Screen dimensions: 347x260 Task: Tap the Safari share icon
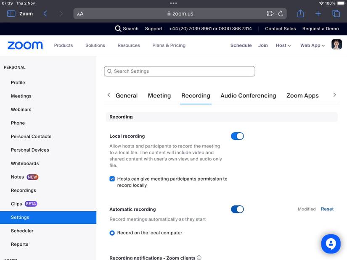[300, 13]
